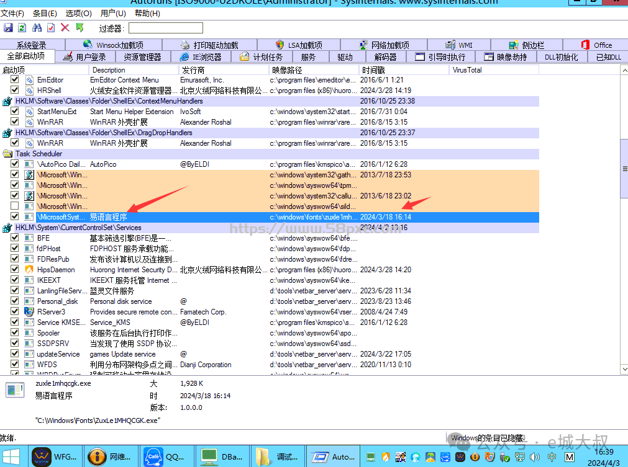Viewport: 628px width, 467px height.
Task: Uncheck the BFE service checkbox
Action: pyautogui.click(x=15, y=238)
